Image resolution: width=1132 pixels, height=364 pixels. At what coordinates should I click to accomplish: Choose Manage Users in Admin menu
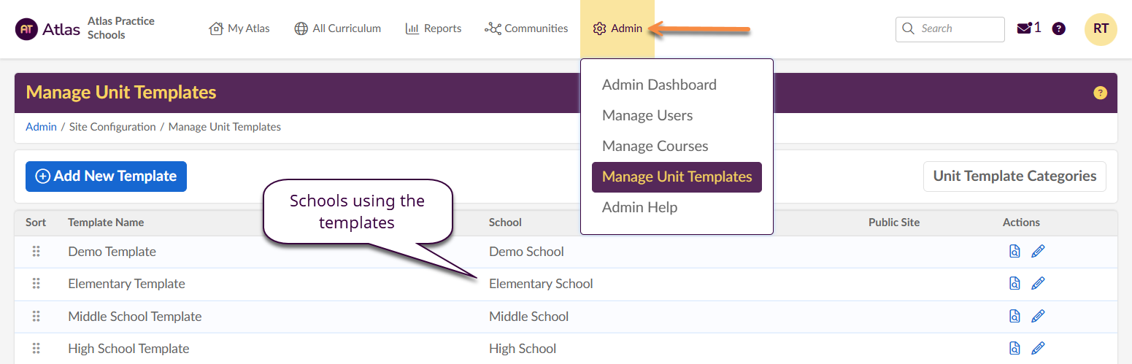[x=647, y=115]
